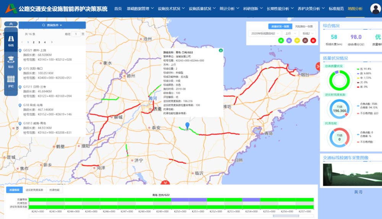Collapse the left sidebar with double-chevron button
This screenshot has width=382, height=219.
11,24
